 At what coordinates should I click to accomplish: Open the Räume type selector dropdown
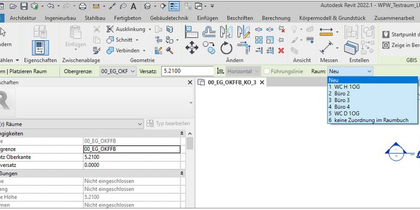tap(71, 124)
